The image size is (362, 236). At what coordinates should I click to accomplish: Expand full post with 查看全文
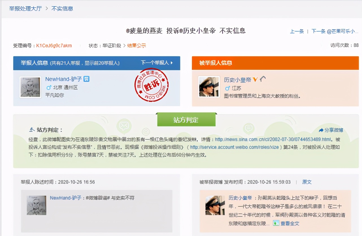pyautogui.click(x=290, y=224)
